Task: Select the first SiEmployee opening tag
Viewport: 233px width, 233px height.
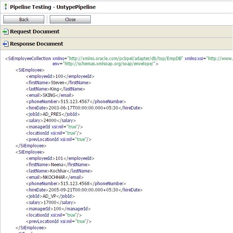Action: pyautogui.click(x=30, y=70)
